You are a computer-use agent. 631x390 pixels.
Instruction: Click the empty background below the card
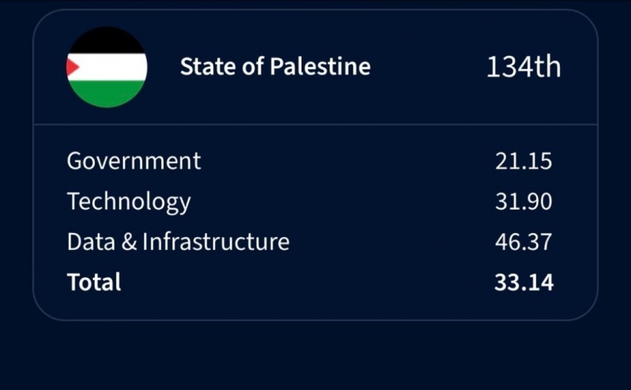315,356
